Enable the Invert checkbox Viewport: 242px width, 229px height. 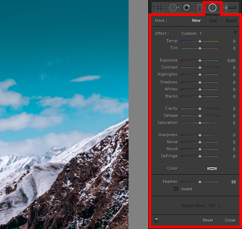(x=176, y=189)
